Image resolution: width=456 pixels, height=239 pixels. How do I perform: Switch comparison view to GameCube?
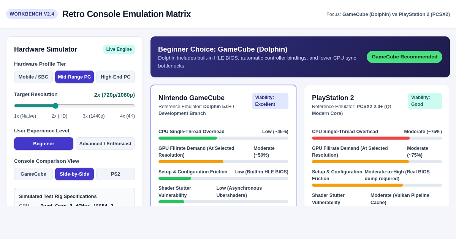coord(33,174)
